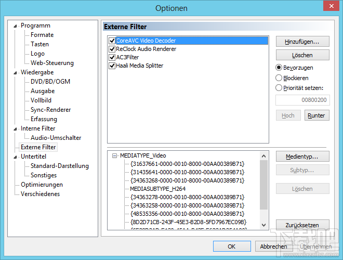Open the Erfassung settings page

click(44, 119)
